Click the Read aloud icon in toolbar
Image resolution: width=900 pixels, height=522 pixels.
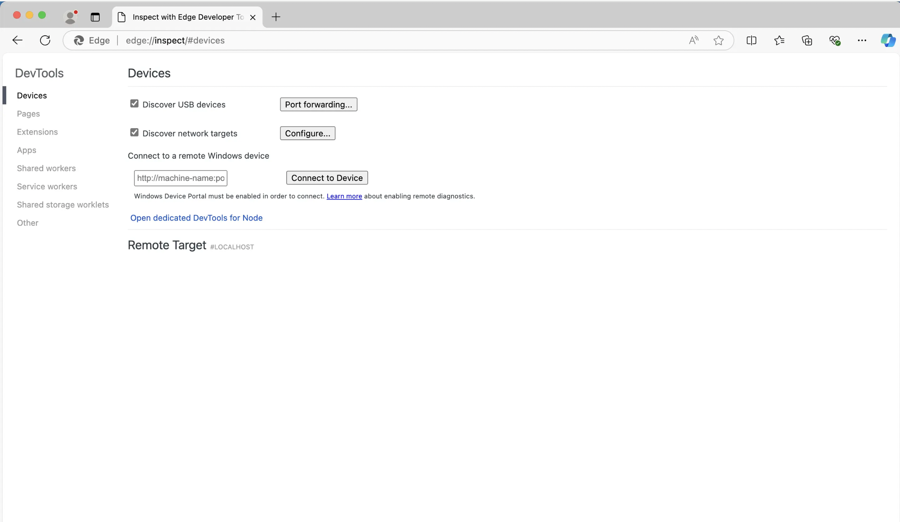pos(693,40)
